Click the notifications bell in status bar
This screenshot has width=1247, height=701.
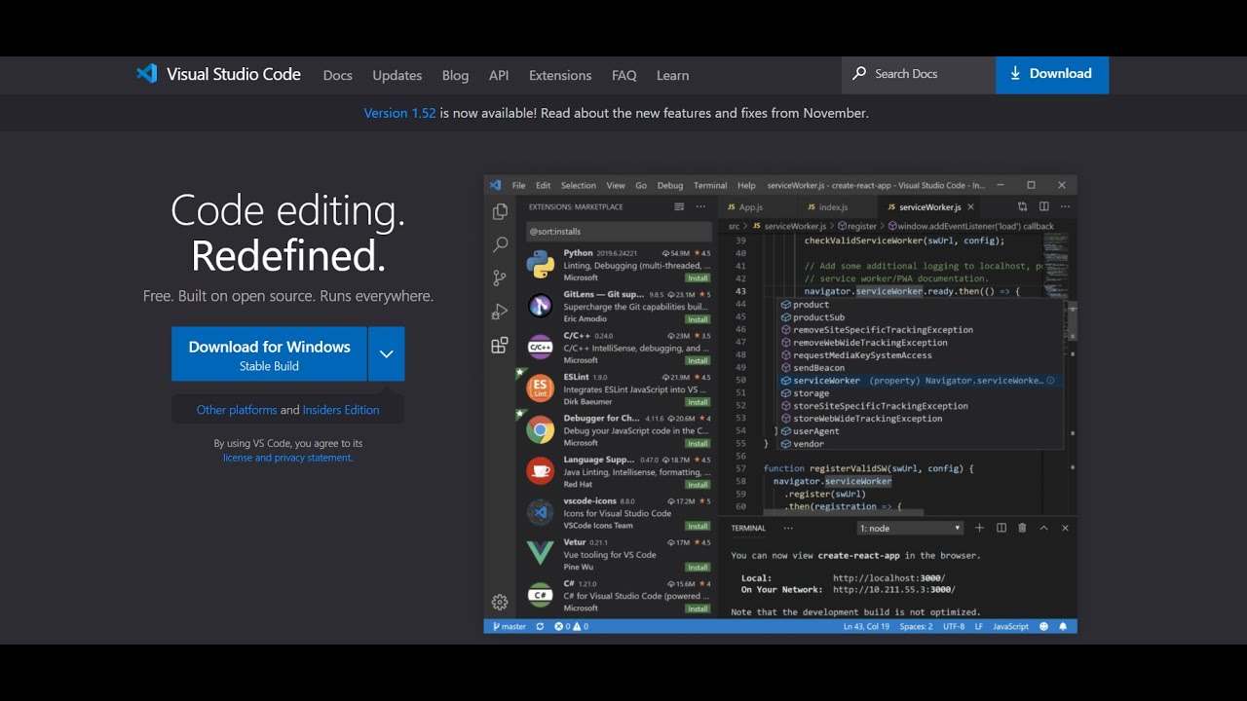1063,626
